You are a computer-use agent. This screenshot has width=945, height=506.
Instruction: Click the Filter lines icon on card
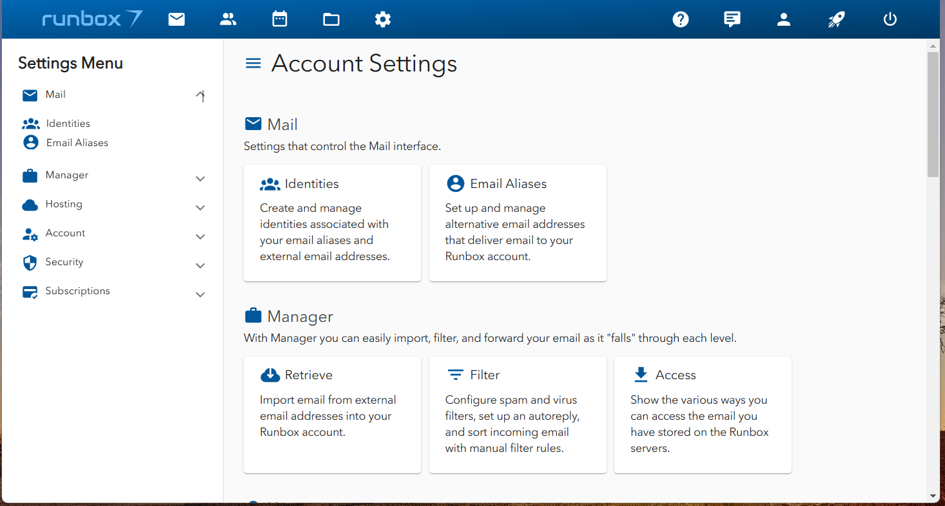point(455,375)
